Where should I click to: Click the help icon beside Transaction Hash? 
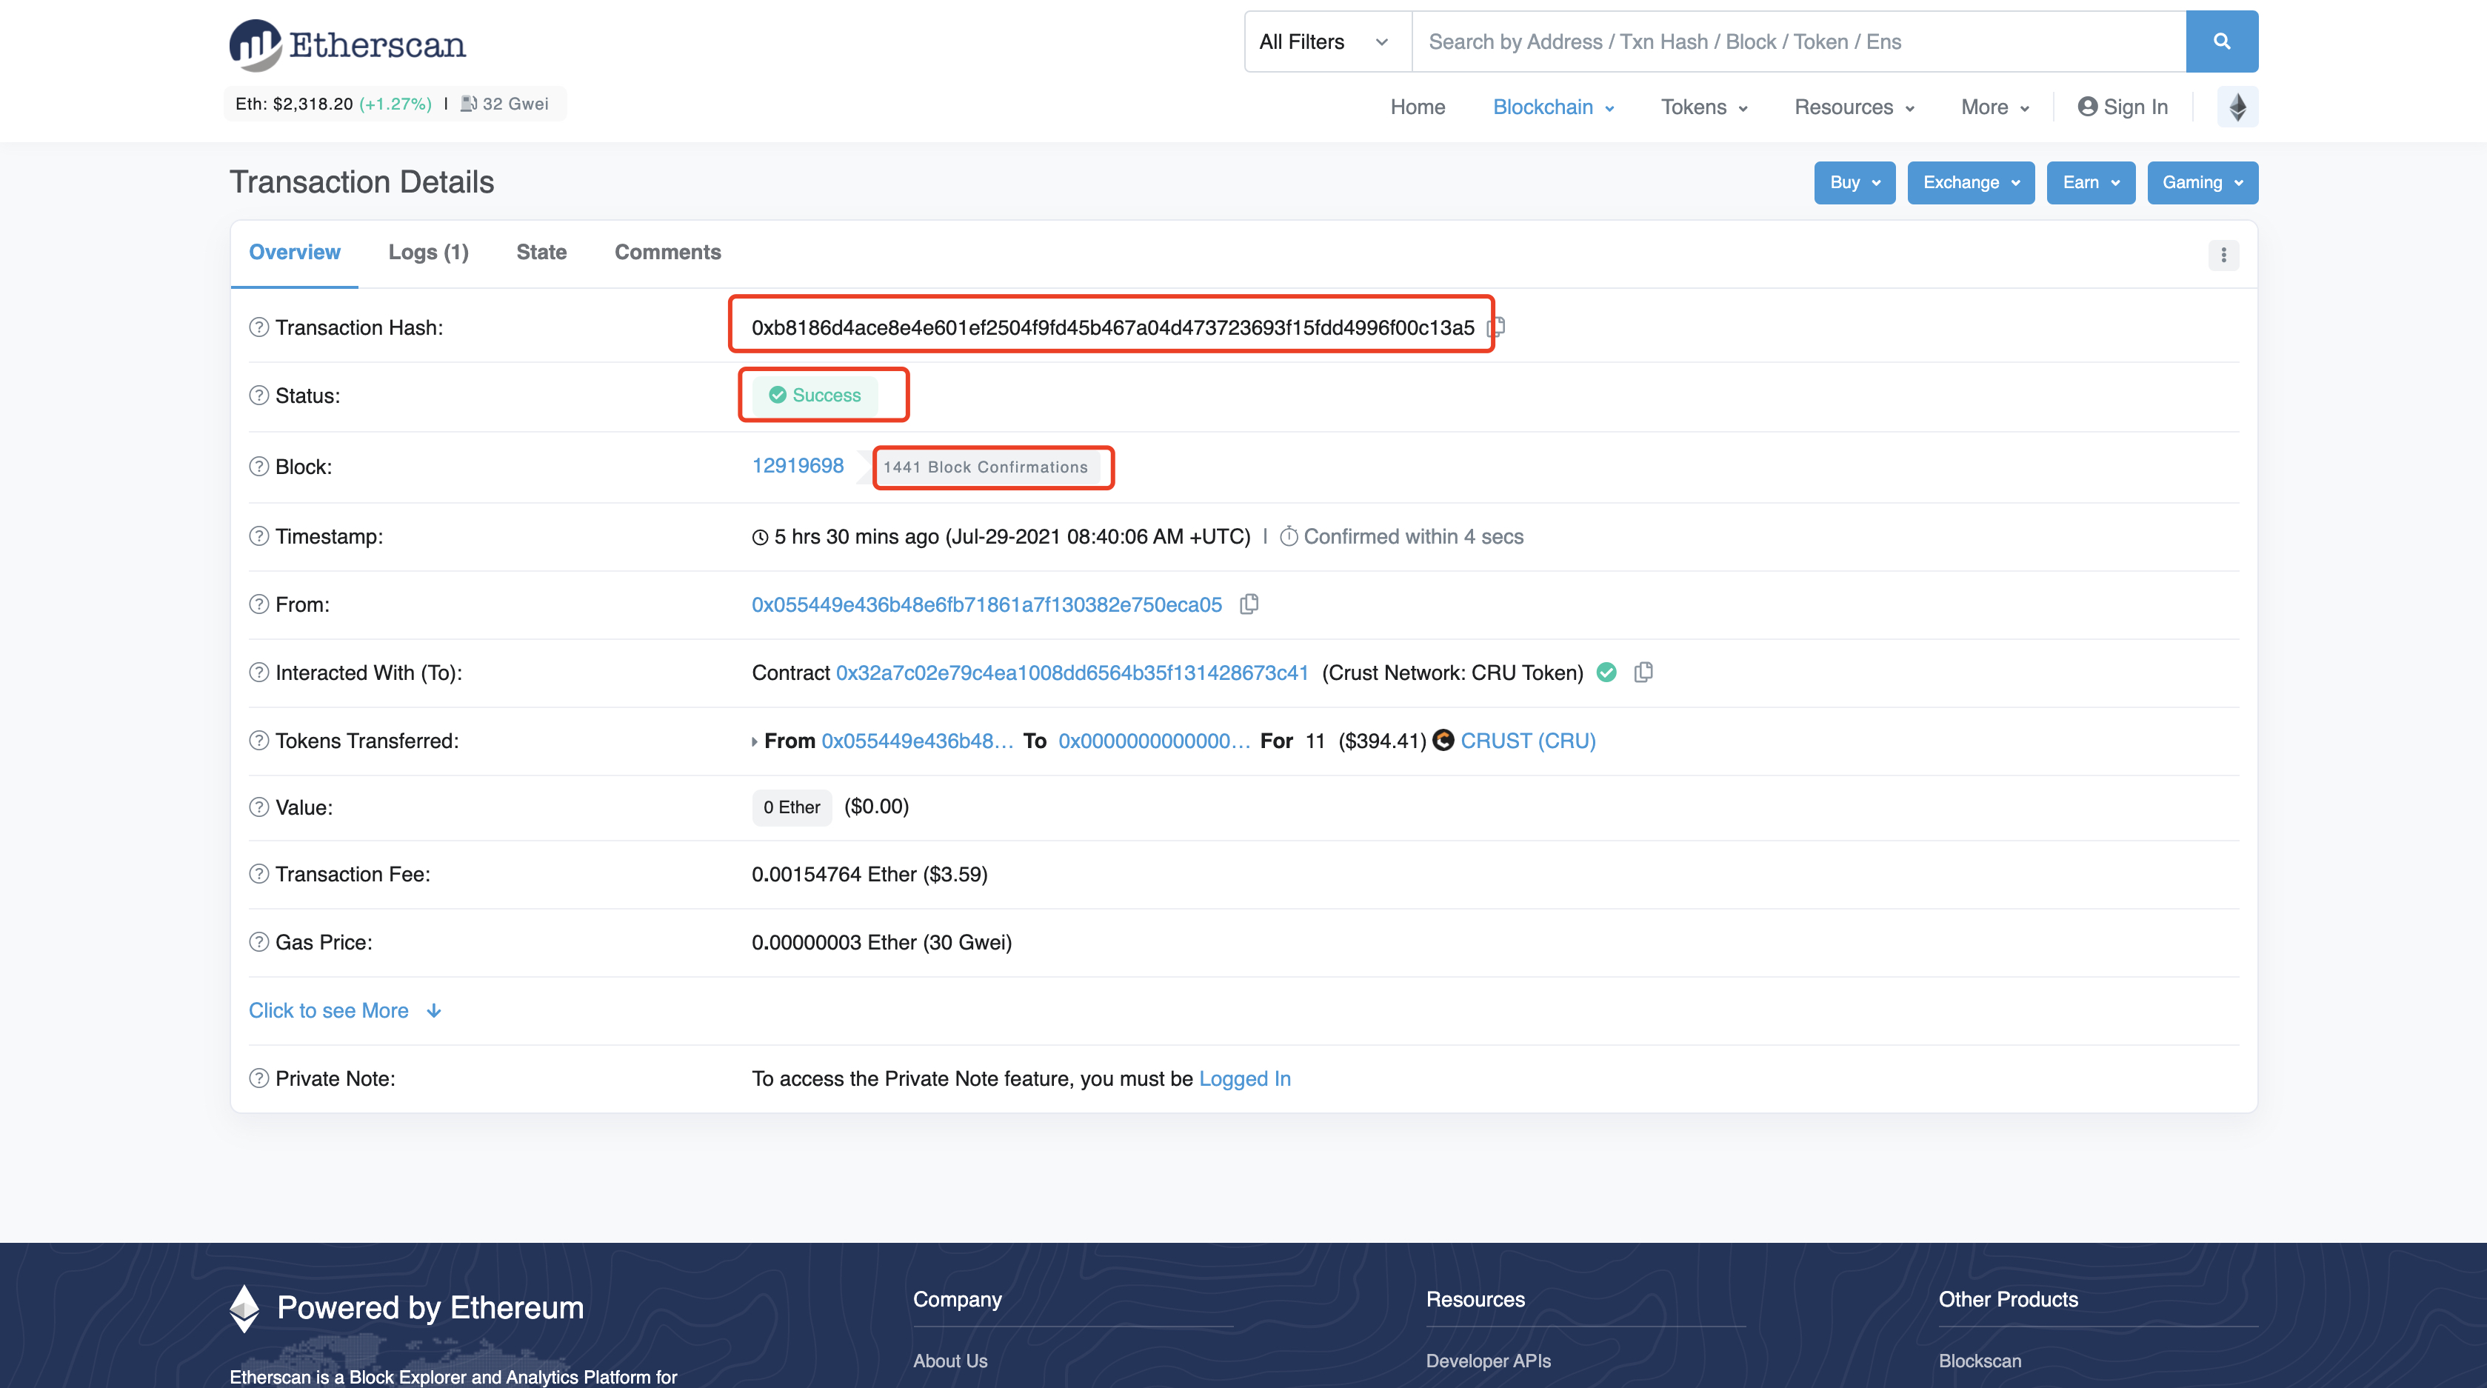click(x=258, y=327)
